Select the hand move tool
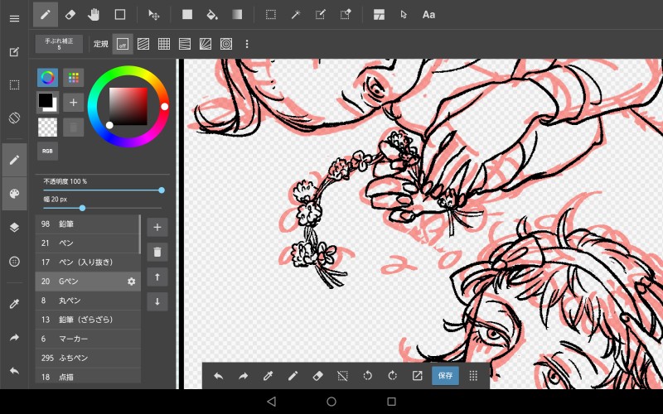Image resolution: width=663 pixels, height=414 pixels. click(x=94, y=15)
